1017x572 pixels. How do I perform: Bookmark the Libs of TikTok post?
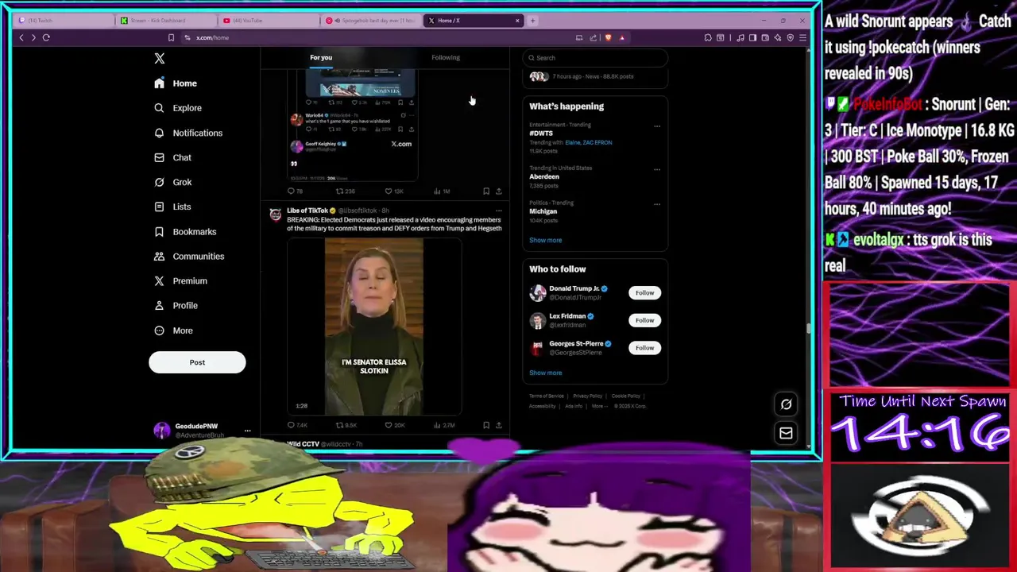pos(486,425)
